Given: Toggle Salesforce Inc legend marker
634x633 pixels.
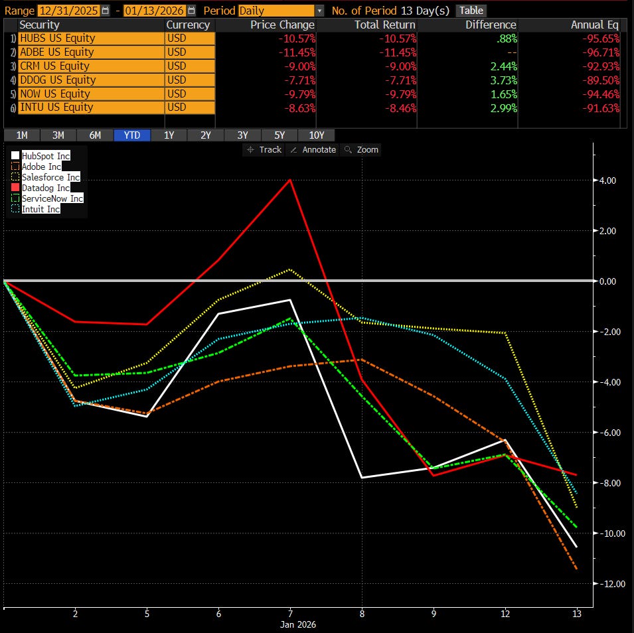Looking at the screenshot, I should point(15,176).
